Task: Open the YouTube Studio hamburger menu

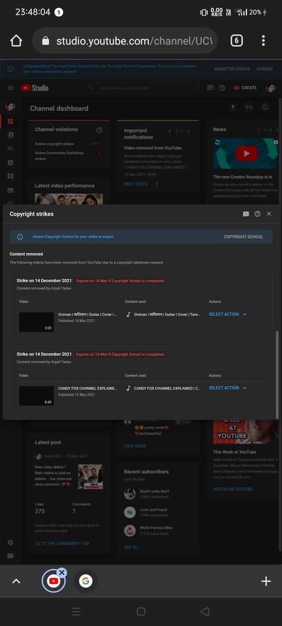Action: point(10,88)
